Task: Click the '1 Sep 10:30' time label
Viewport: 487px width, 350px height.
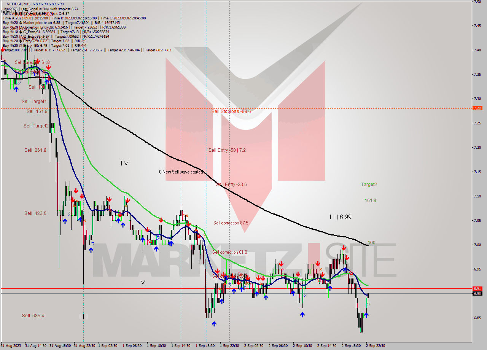Action: point(156,346)
